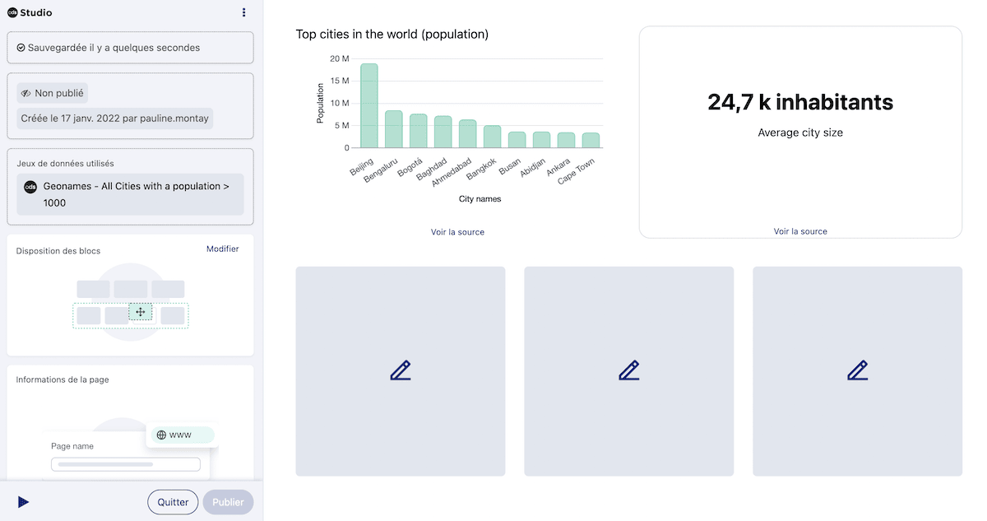
Task: Click the ODS Studio logo icon
Action: [x=13, y=12]
